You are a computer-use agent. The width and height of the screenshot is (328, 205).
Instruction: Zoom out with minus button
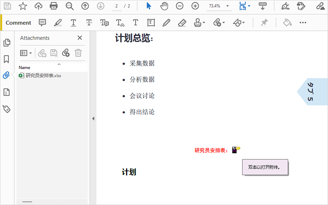point(179,6)
